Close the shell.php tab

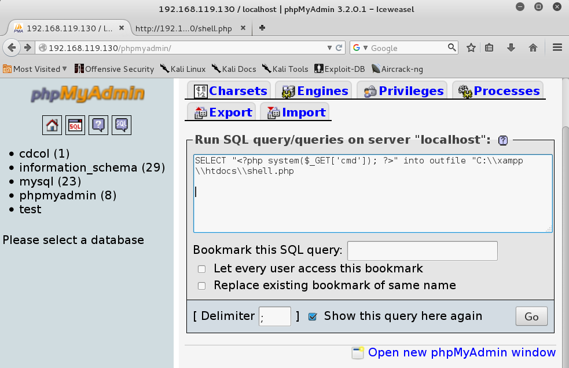(x=243, y=28)
